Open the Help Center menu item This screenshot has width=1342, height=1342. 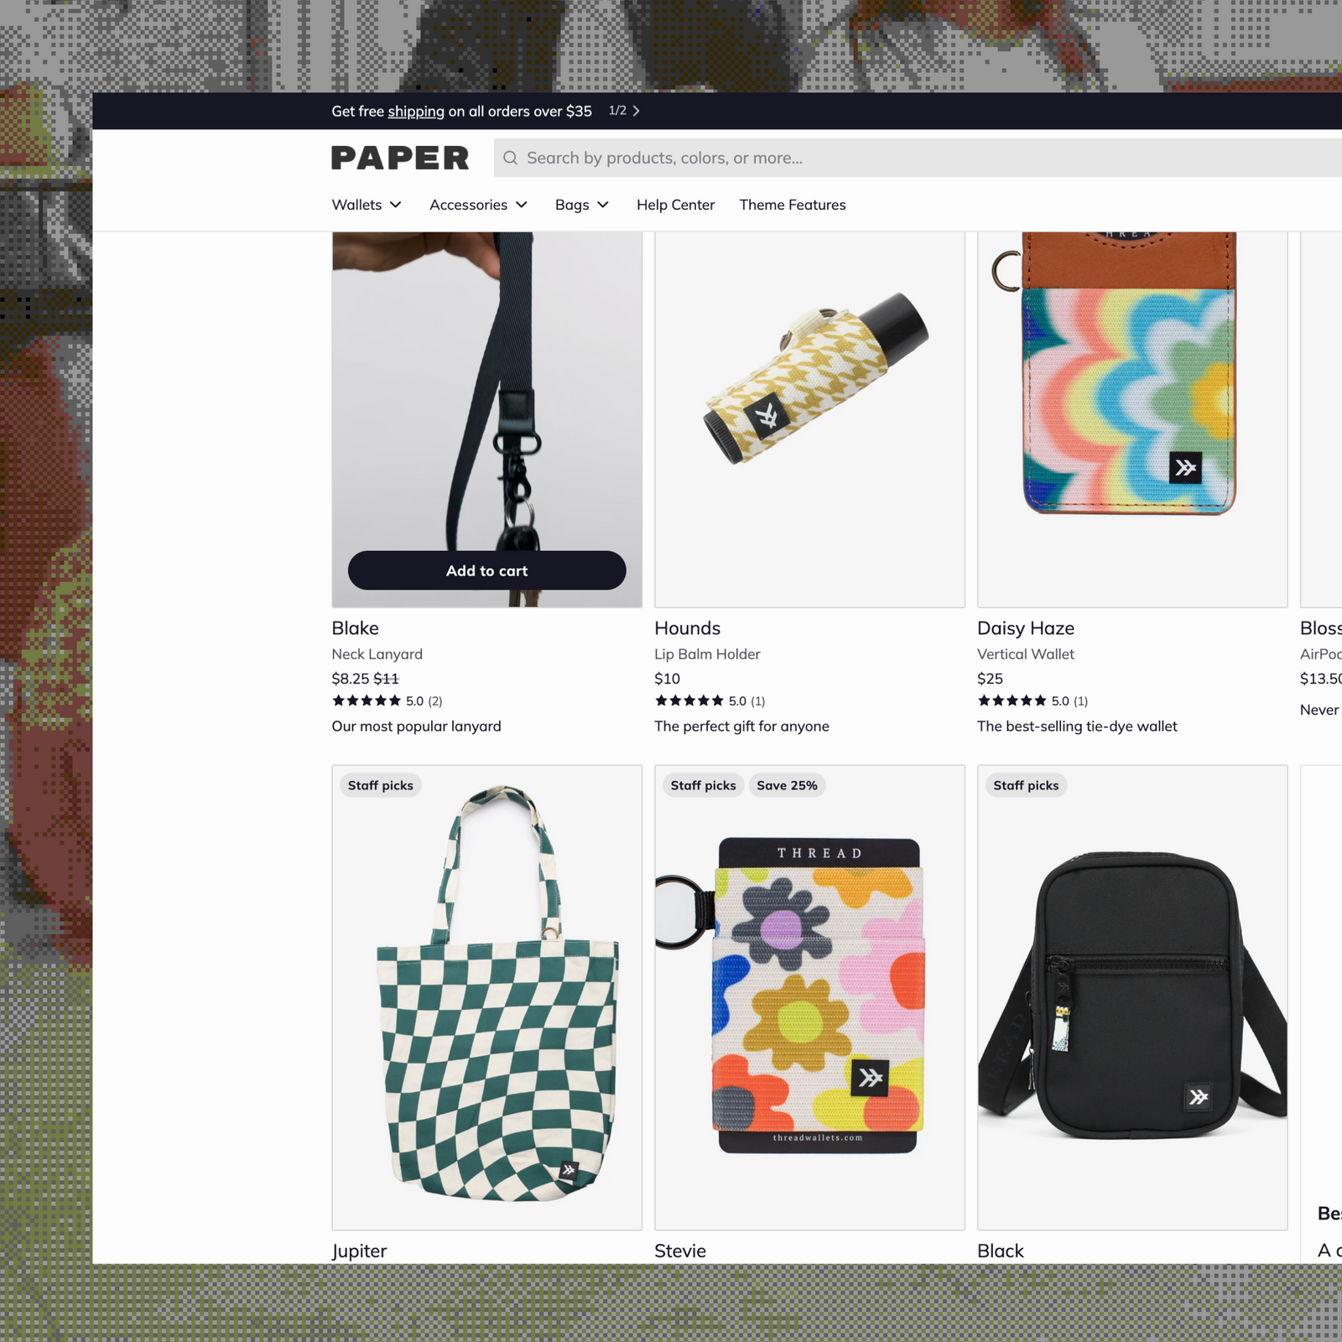tap(675, 205)
